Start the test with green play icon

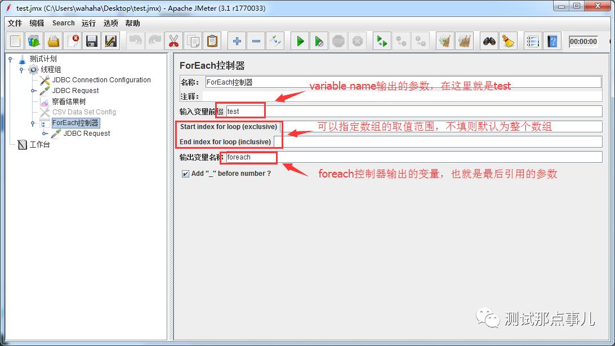(x=300, y=41)
